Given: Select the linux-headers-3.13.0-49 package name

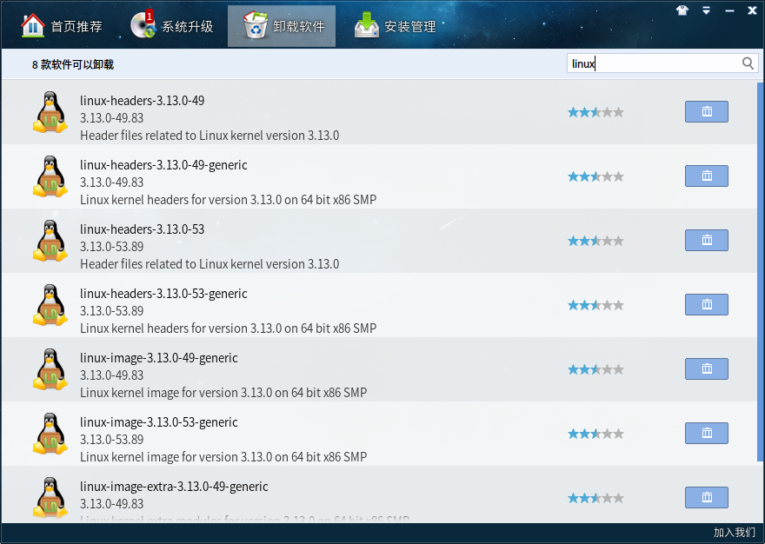Looking at the screenshot, I should pyautogui.click(x=142, y=101).
